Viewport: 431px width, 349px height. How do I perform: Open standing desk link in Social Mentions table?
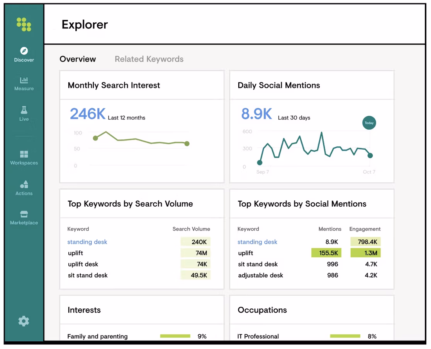point(257,242)
